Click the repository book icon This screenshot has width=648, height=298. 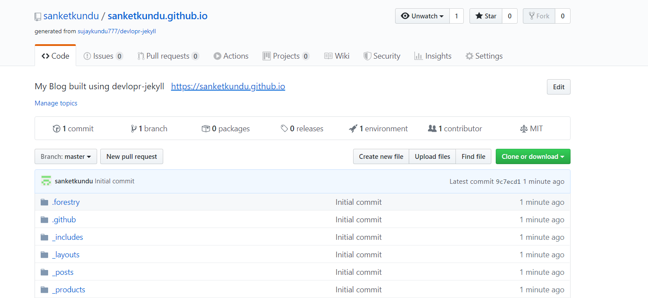(38, 16)
